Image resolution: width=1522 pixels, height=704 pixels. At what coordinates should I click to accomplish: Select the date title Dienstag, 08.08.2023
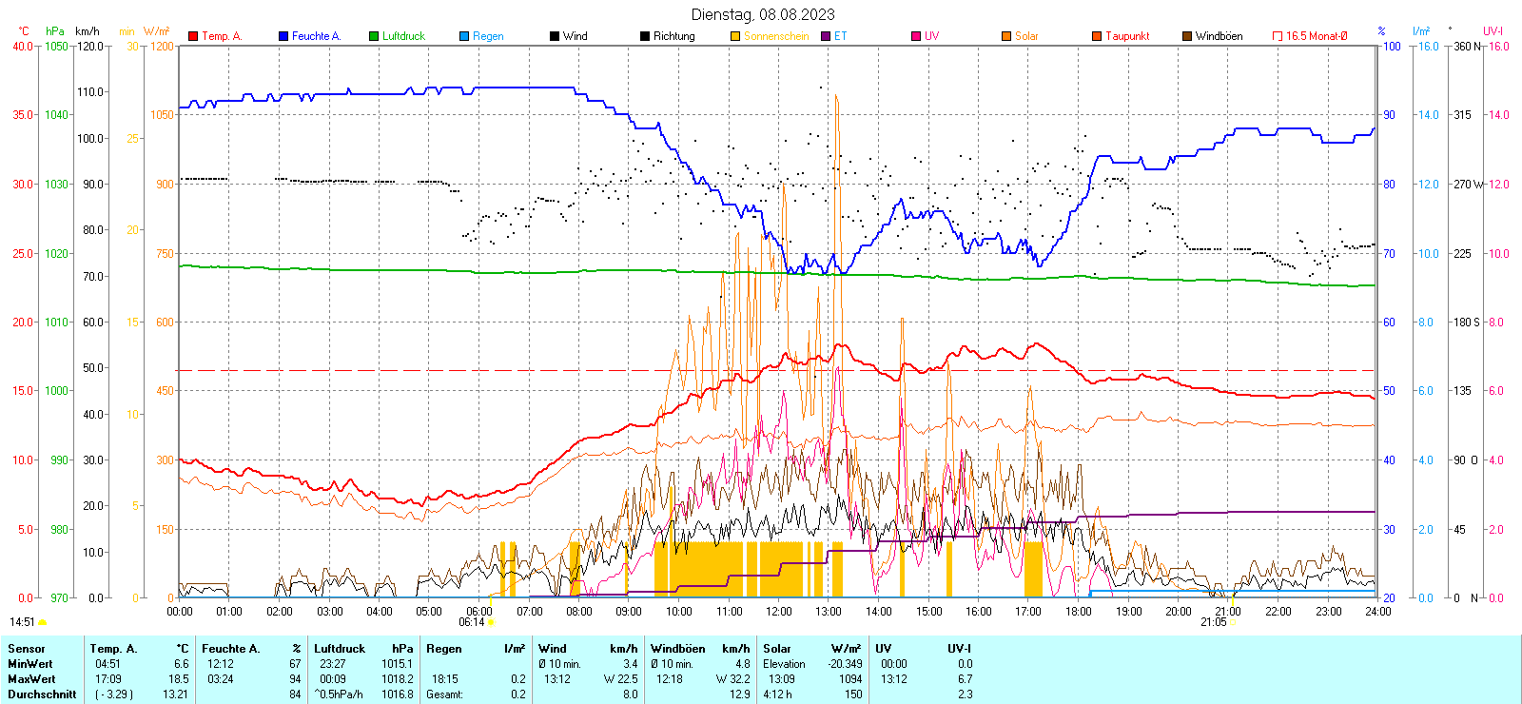[763, 14]
